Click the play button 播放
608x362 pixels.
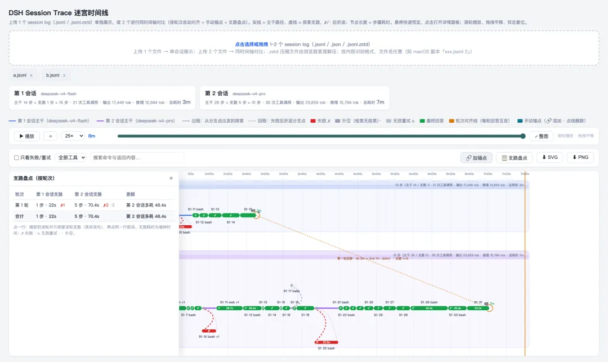tap(27, 136)
